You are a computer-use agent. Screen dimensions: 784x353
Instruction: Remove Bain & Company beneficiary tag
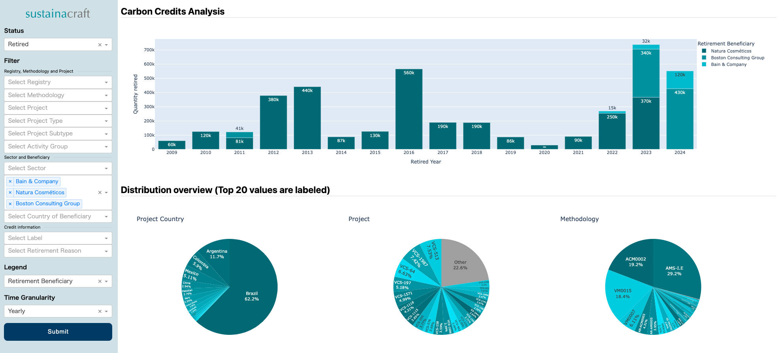10,182
